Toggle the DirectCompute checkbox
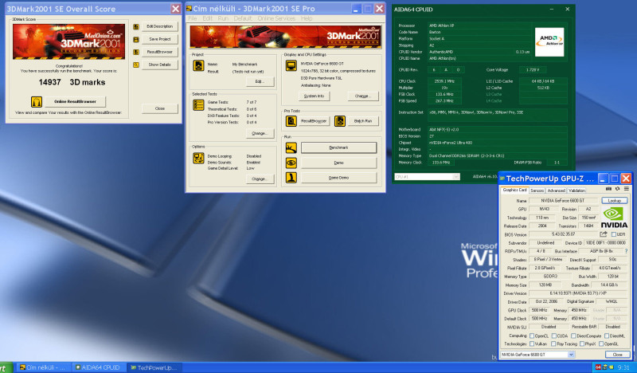Image resolution: width=637 pixels, height=373 pixels. [573, 336]
